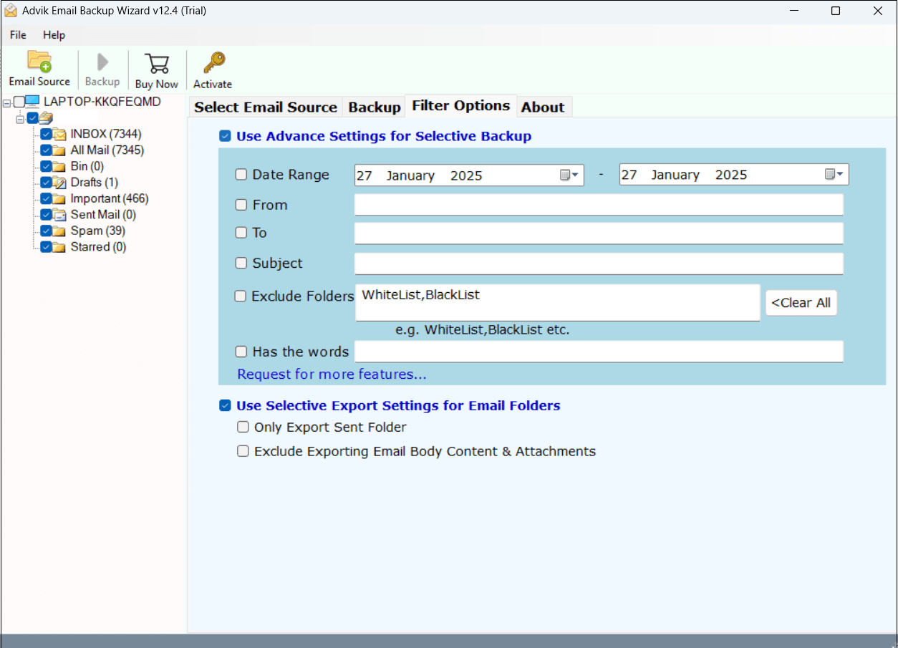Viewport: 898px width, 648px height.
Task: Open the File menu
Action: (18, 34)
